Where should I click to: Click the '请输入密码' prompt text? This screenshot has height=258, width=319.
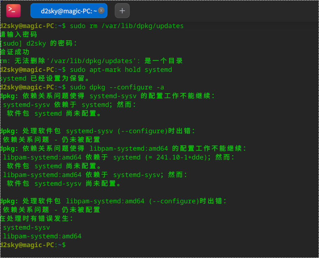click(x=19, y=35)
